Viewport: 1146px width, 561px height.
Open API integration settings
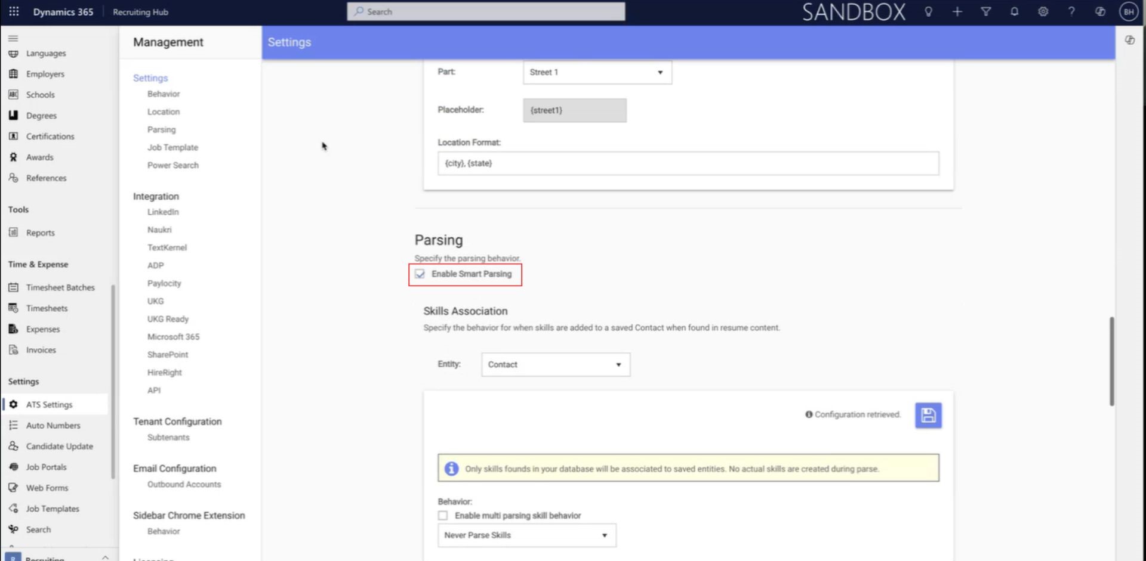click(154, 391)
